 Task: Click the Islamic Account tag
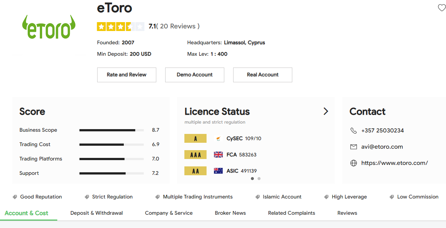[282, 197]
